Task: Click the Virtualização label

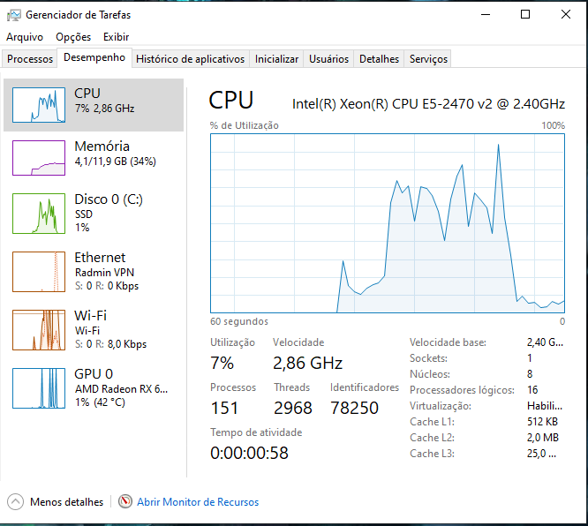Action: (441, 406)
